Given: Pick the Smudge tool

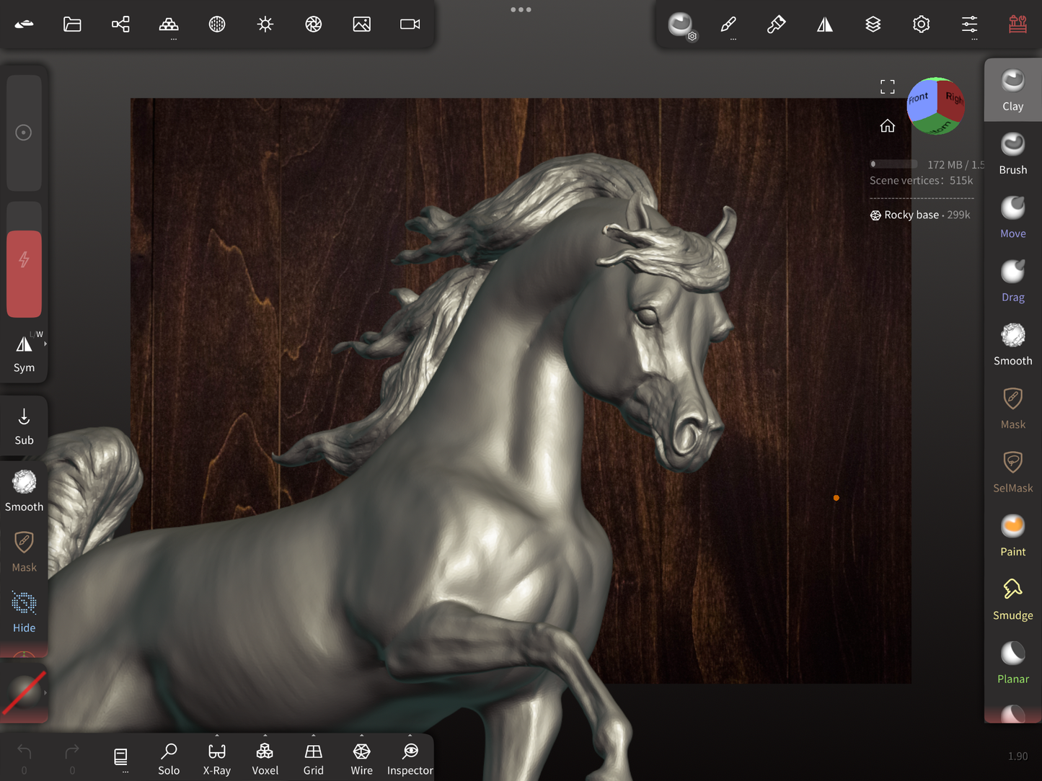Looking at the screenshot, I should pos(1012,599).
